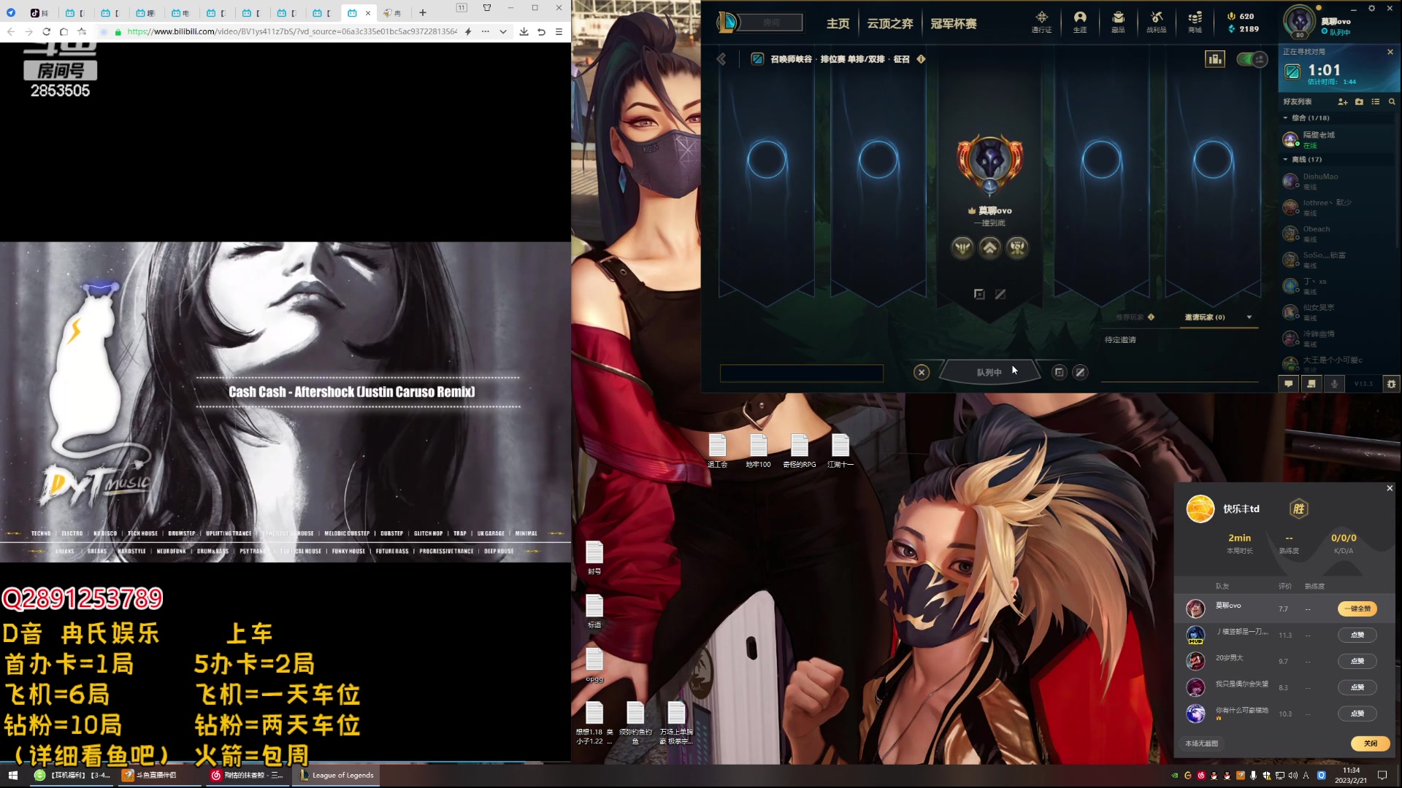Dismiss the 正在寻找对局 matchmaking panel

1390,52
